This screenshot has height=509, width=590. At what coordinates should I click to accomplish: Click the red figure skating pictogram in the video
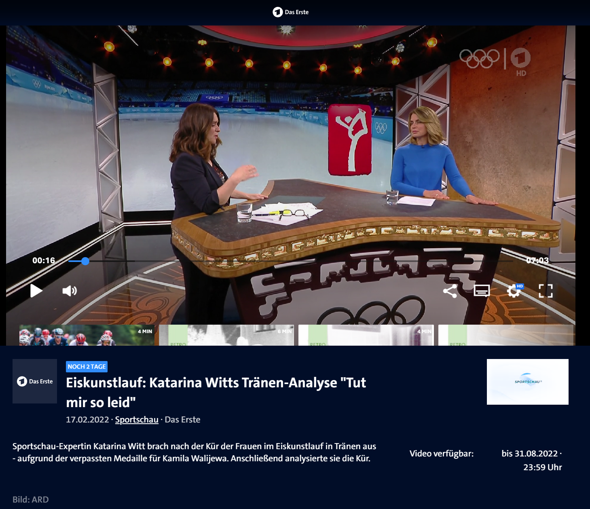coord(350,140)
